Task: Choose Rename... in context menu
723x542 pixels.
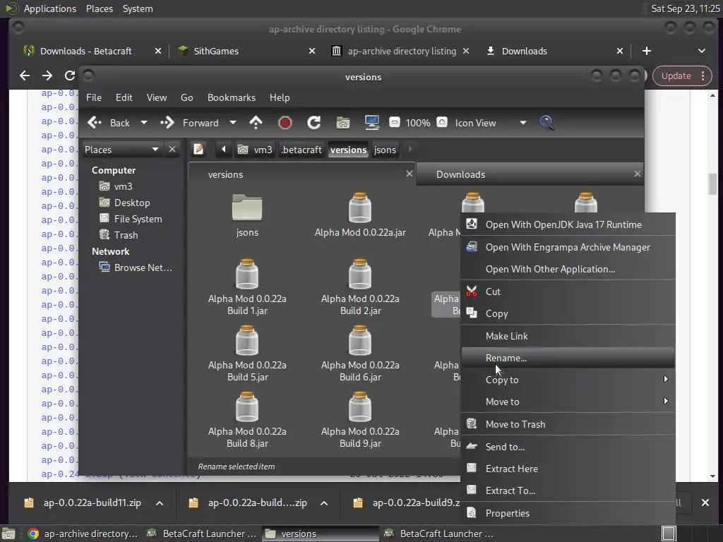Action: click(568, 358)
